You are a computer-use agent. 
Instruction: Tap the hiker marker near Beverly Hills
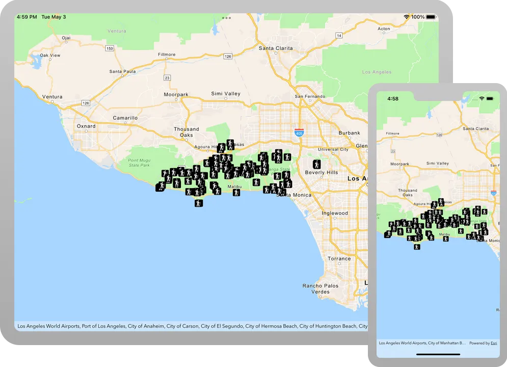[317, 164]
